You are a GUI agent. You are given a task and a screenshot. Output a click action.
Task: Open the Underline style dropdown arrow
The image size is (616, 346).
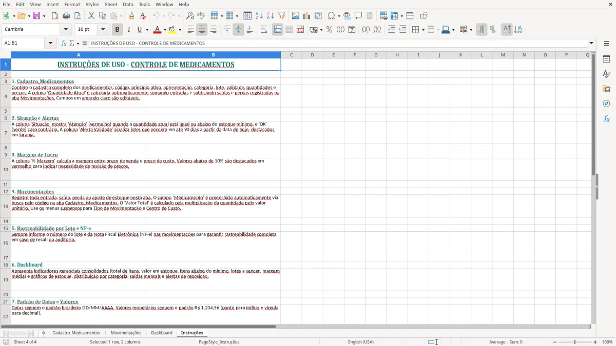point(147,30)
